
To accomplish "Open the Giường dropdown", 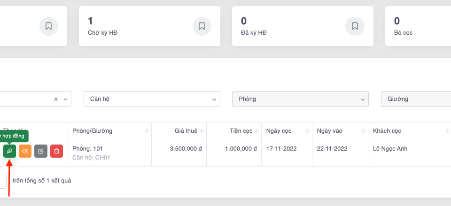I will tap(416, 99).
